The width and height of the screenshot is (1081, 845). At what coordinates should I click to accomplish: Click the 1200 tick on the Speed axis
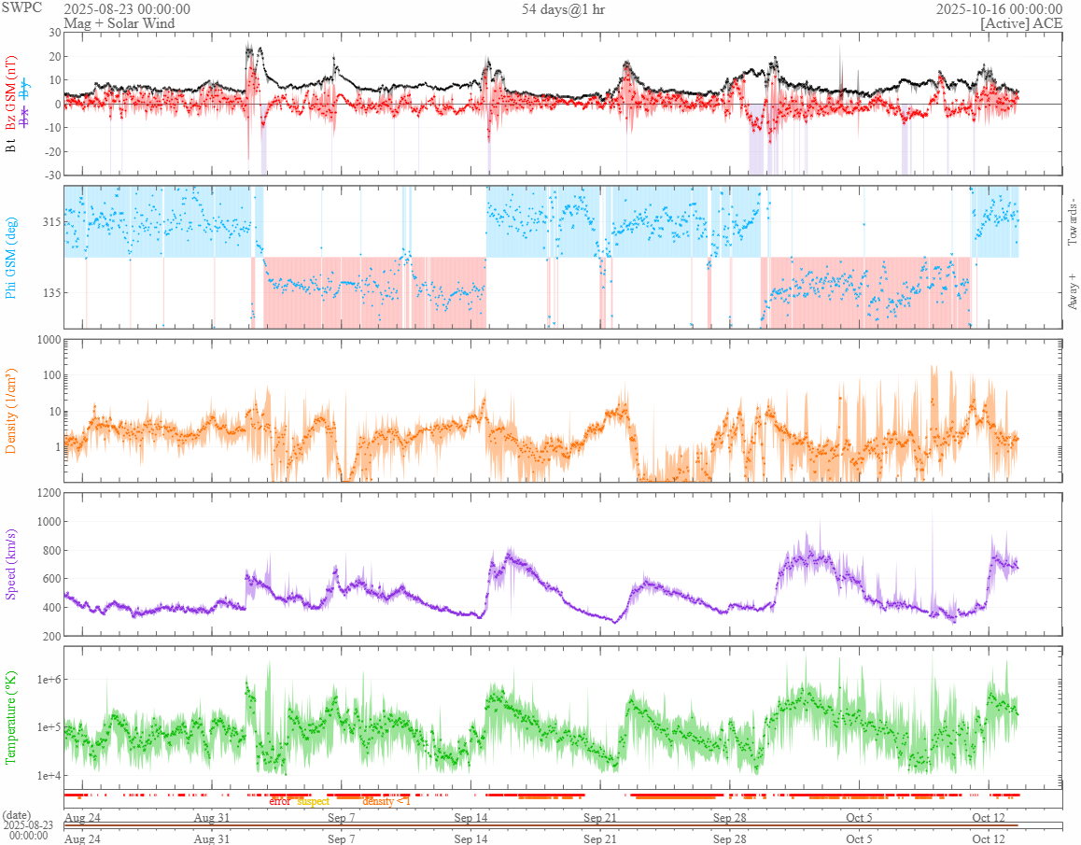[49, 493]
